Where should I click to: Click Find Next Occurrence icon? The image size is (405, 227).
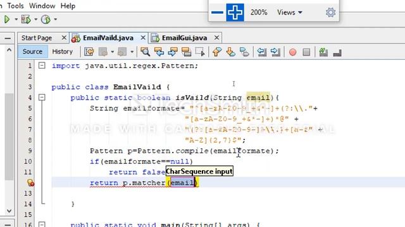click(173, 52)
